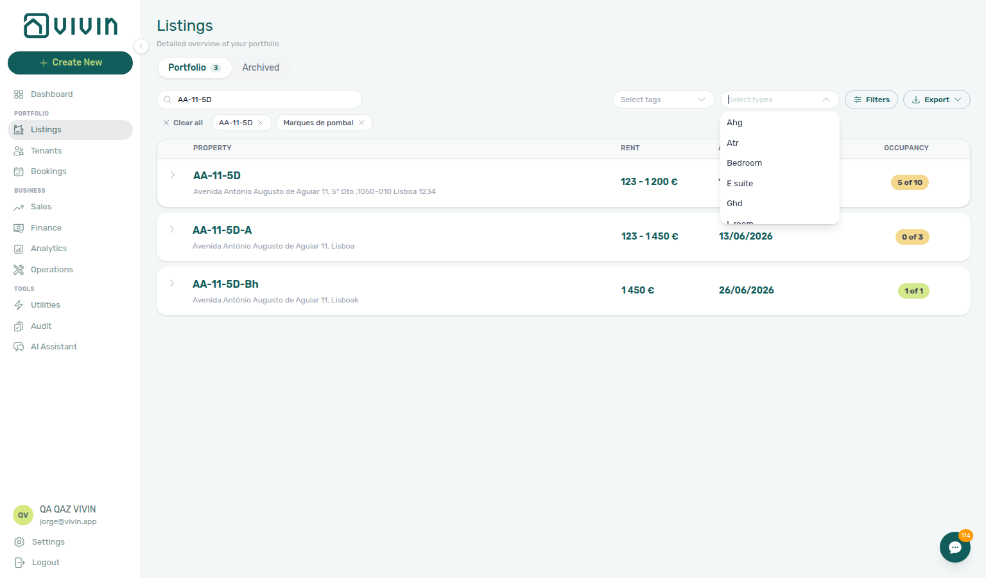Choose Ghd from the types list

tap(780, 204)
